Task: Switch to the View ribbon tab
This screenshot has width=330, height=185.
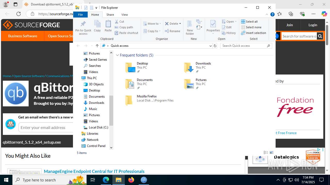Action: [x=125, y=15]
